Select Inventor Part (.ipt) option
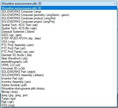 [x=59, y=78]
